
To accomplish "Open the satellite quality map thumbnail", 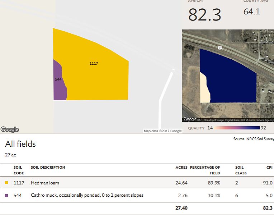I will [x=228, y=76].
